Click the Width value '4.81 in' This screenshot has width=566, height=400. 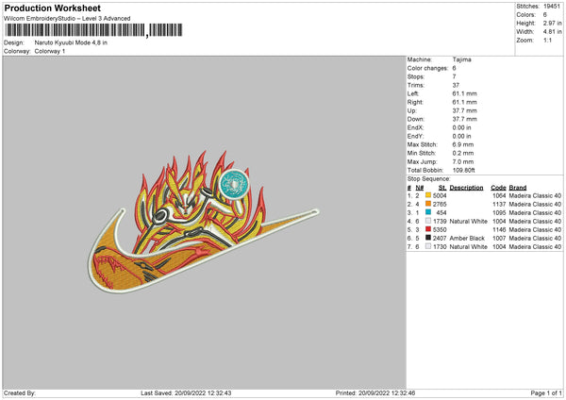(553, 32)
